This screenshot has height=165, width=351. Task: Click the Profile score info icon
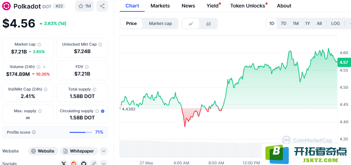pyautogui.click(x=34, y=132)
